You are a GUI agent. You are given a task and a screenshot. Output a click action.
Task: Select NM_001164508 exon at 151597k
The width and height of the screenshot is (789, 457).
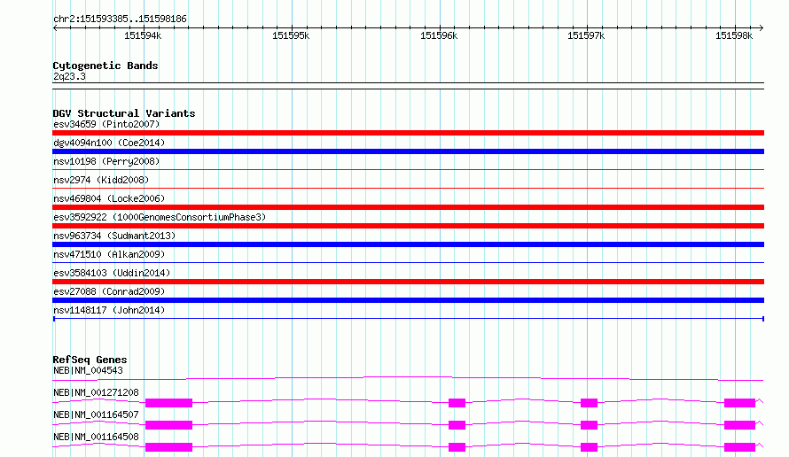click(589, 447)
